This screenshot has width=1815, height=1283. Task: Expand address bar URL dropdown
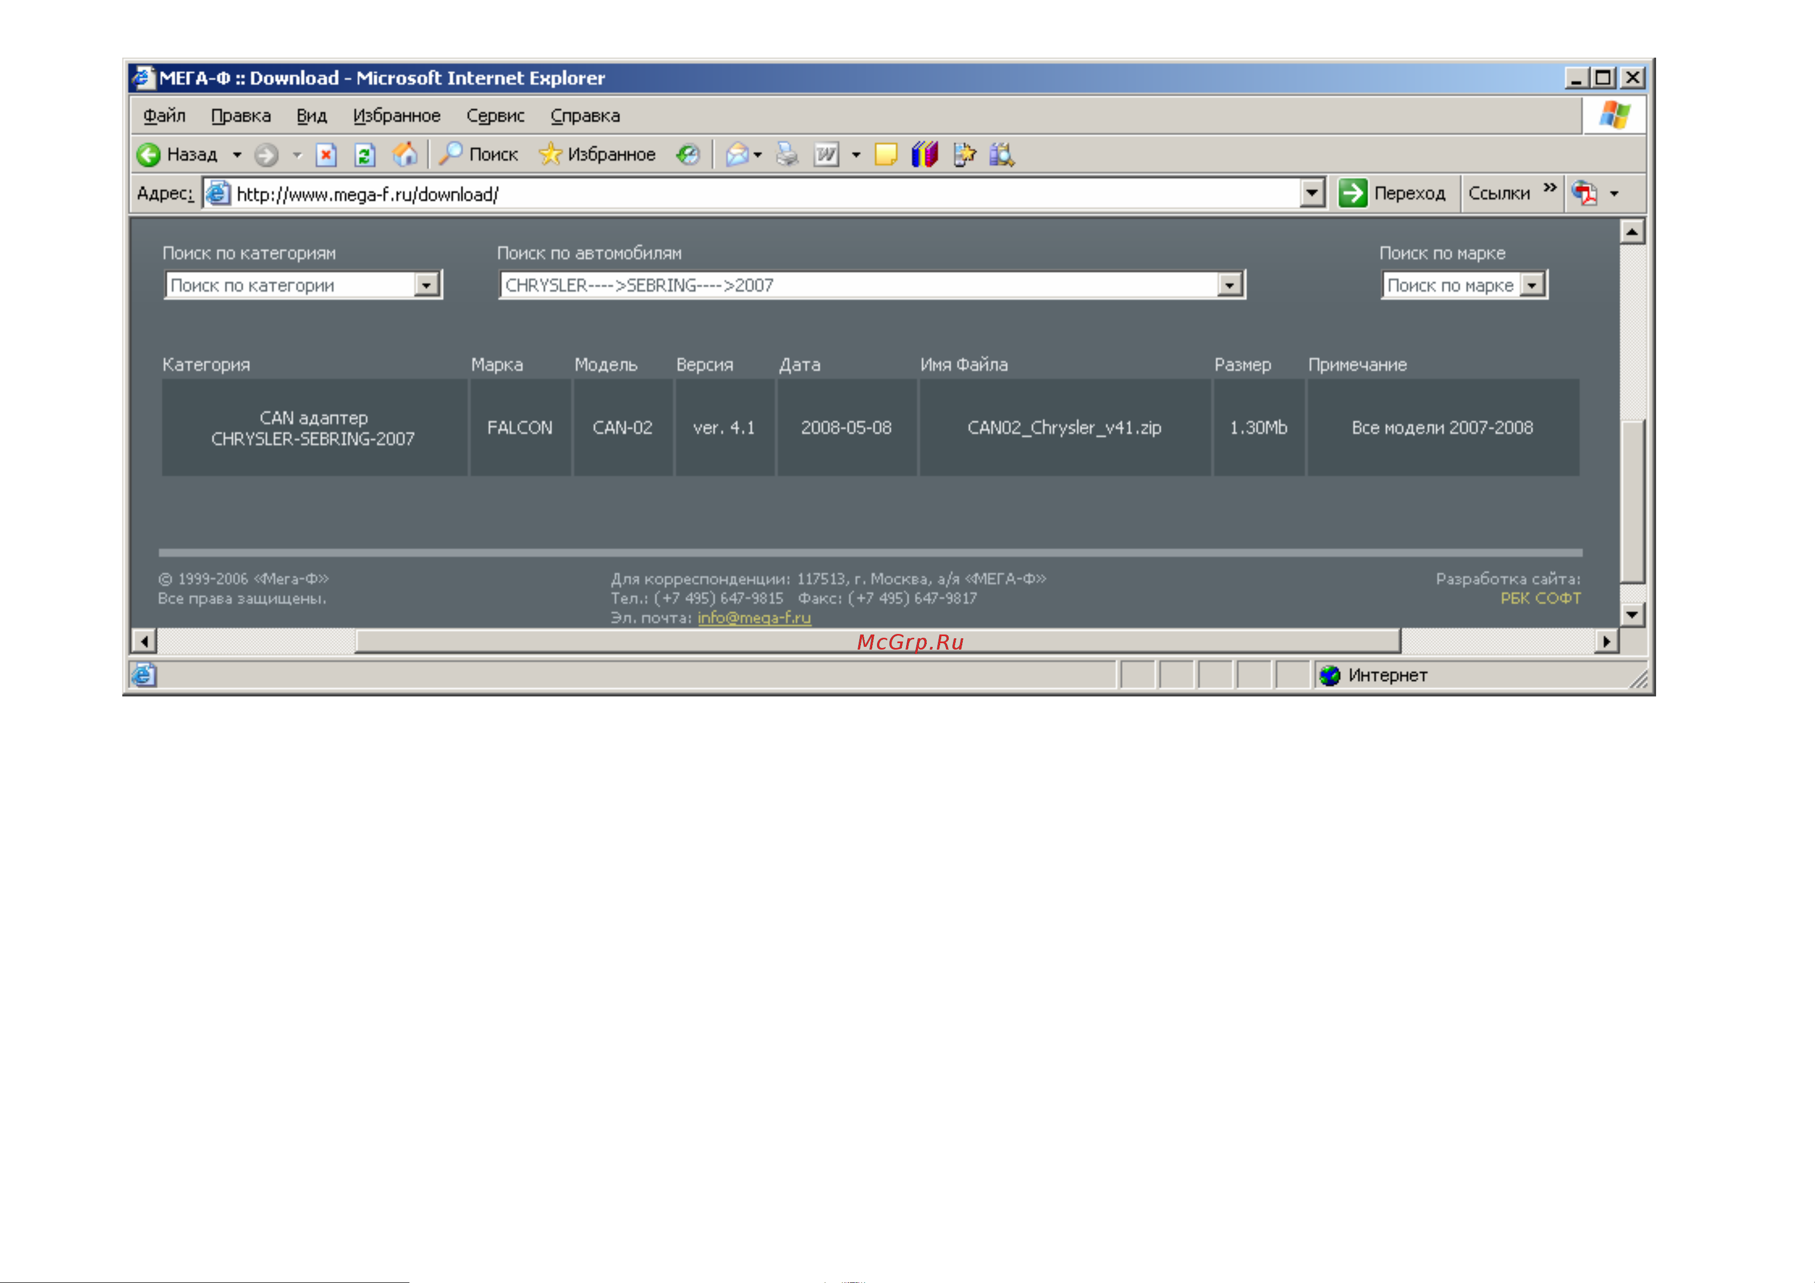(1311, 193)
